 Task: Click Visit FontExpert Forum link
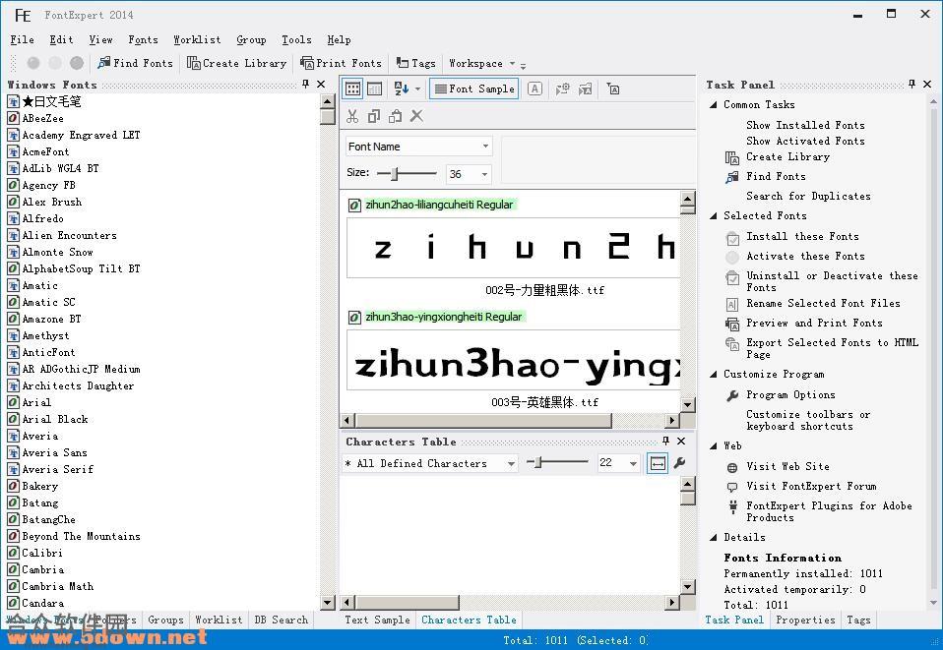point(811,486)
